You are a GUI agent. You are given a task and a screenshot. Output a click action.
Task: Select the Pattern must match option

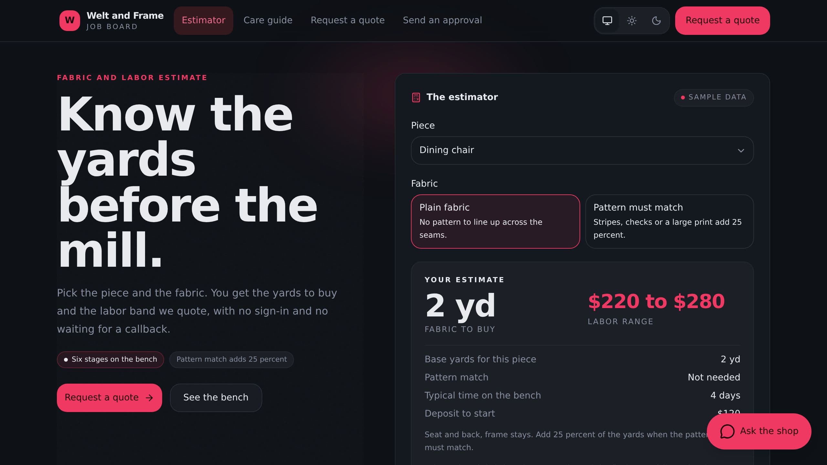(x=669, y=222)
